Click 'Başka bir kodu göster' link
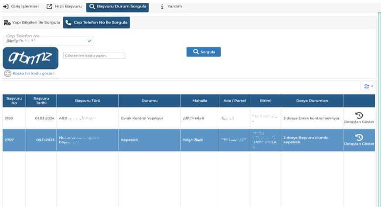The height and width of the screenshot is (207, 381). pos(33,73)
